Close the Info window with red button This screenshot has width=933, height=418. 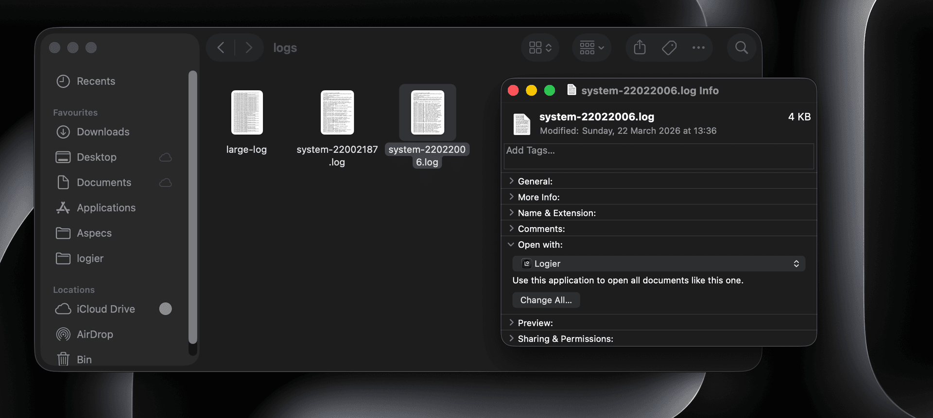[x=513, y=90]
